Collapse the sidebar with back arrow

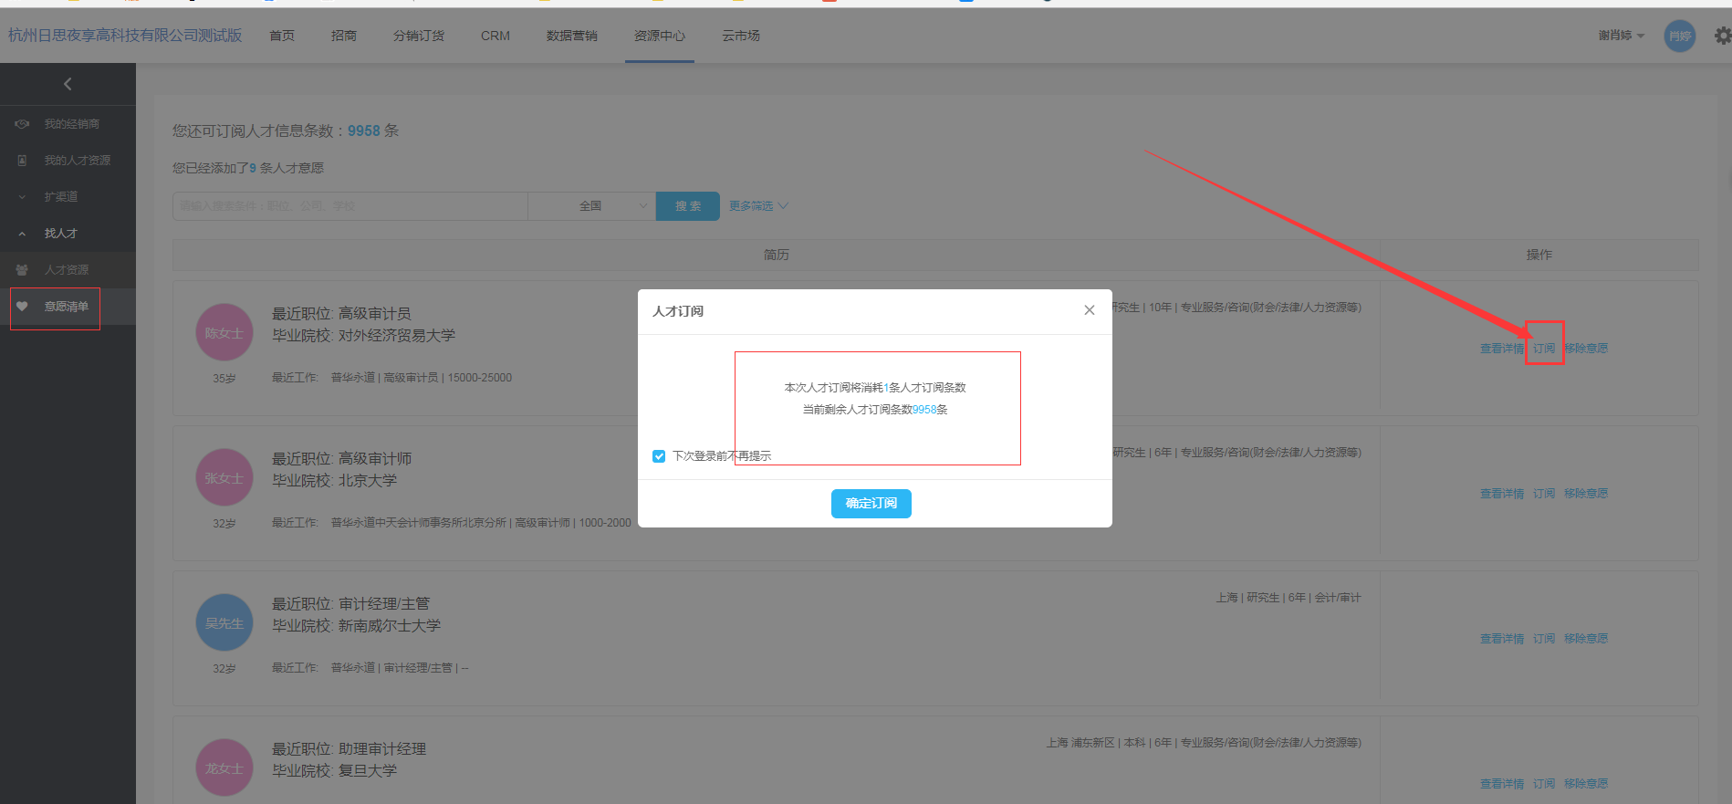click(x=68, y=84)
